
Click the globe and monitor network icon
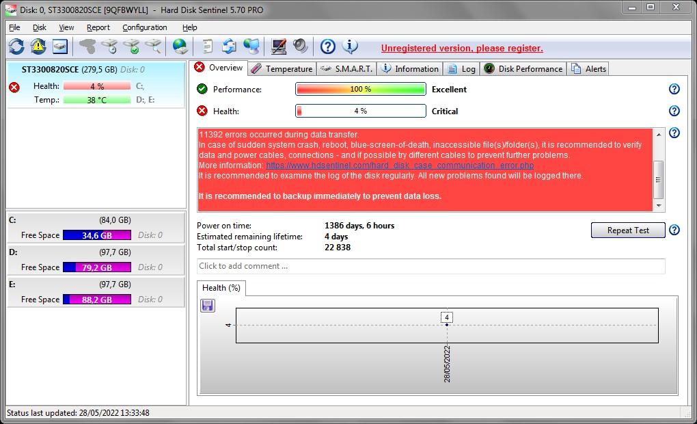pos(251,47)
